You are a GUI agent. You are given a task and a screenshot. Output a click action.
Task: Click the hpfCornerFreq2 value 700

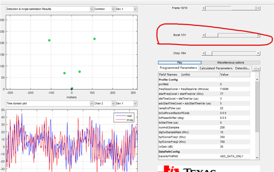[x=222, y=142]
